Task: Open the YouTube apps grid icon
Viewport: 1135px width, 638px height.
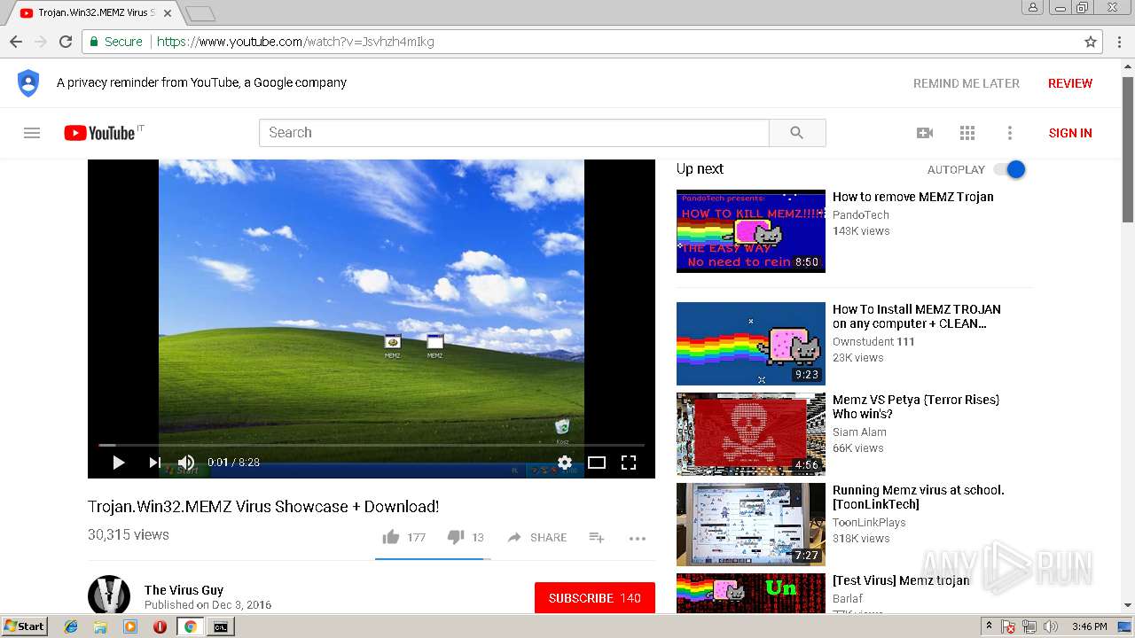Action: click(967, 133)
